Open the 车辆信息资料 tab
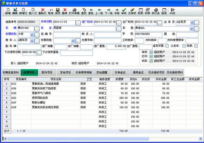The width and height of the screenshot is (204, 143). 11,73
